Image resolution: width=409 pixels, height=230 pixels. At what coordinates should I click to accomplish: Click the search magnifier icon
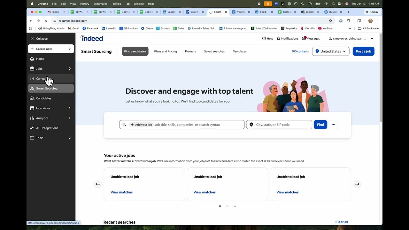tap(124, 125)
